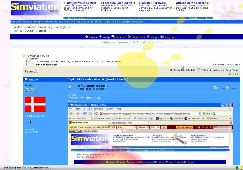
Task: Open the Filer menu in embedded Firefox
Action: click(70, 109)
